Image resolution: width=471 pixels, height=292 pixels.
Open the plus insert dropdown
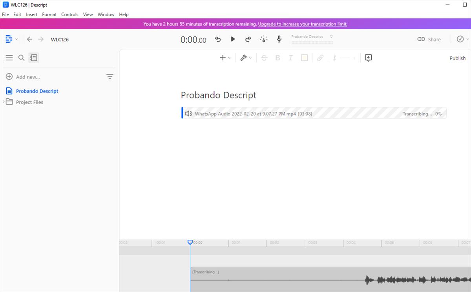[x=225, y=58]
